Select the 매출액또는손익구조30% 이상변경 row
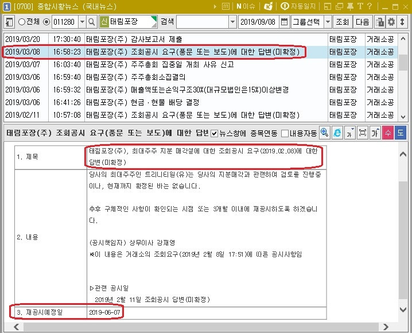Viewport: 412px width, 333px height. click(200, 90)
